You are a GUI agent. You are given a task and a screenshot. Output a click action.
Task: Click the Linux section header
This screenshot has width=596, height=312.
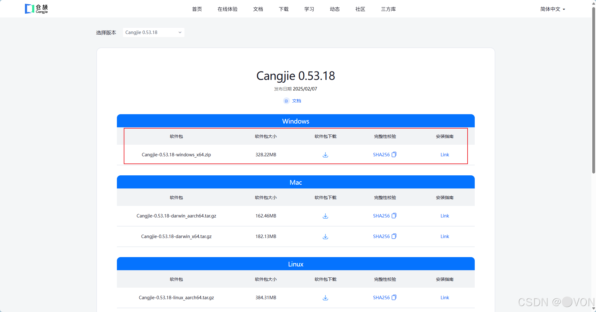click(x=296, y=264)
